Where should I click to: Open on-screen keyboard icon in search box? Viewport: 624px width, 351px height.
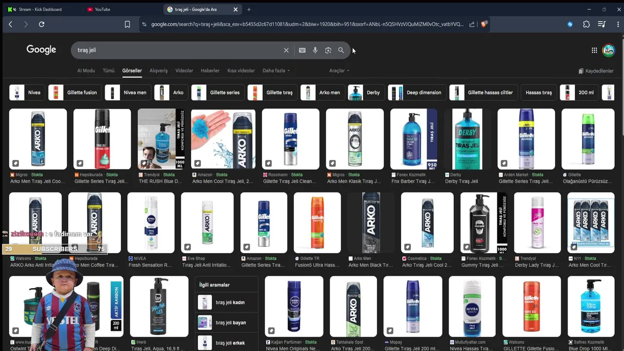(x=302, y=50)
